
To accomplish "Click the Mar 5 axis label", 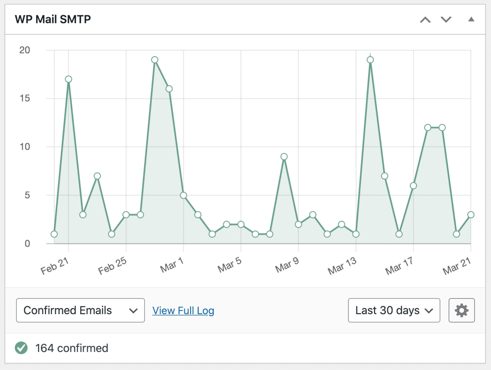I will pyautogui.click(x=229, y=264).
